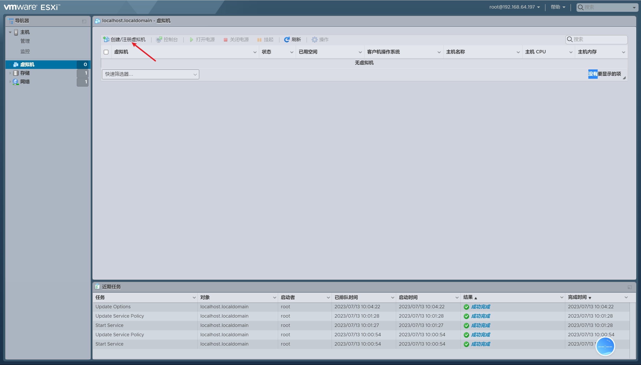Click the refresh (刷新) icon

point(287,39)
